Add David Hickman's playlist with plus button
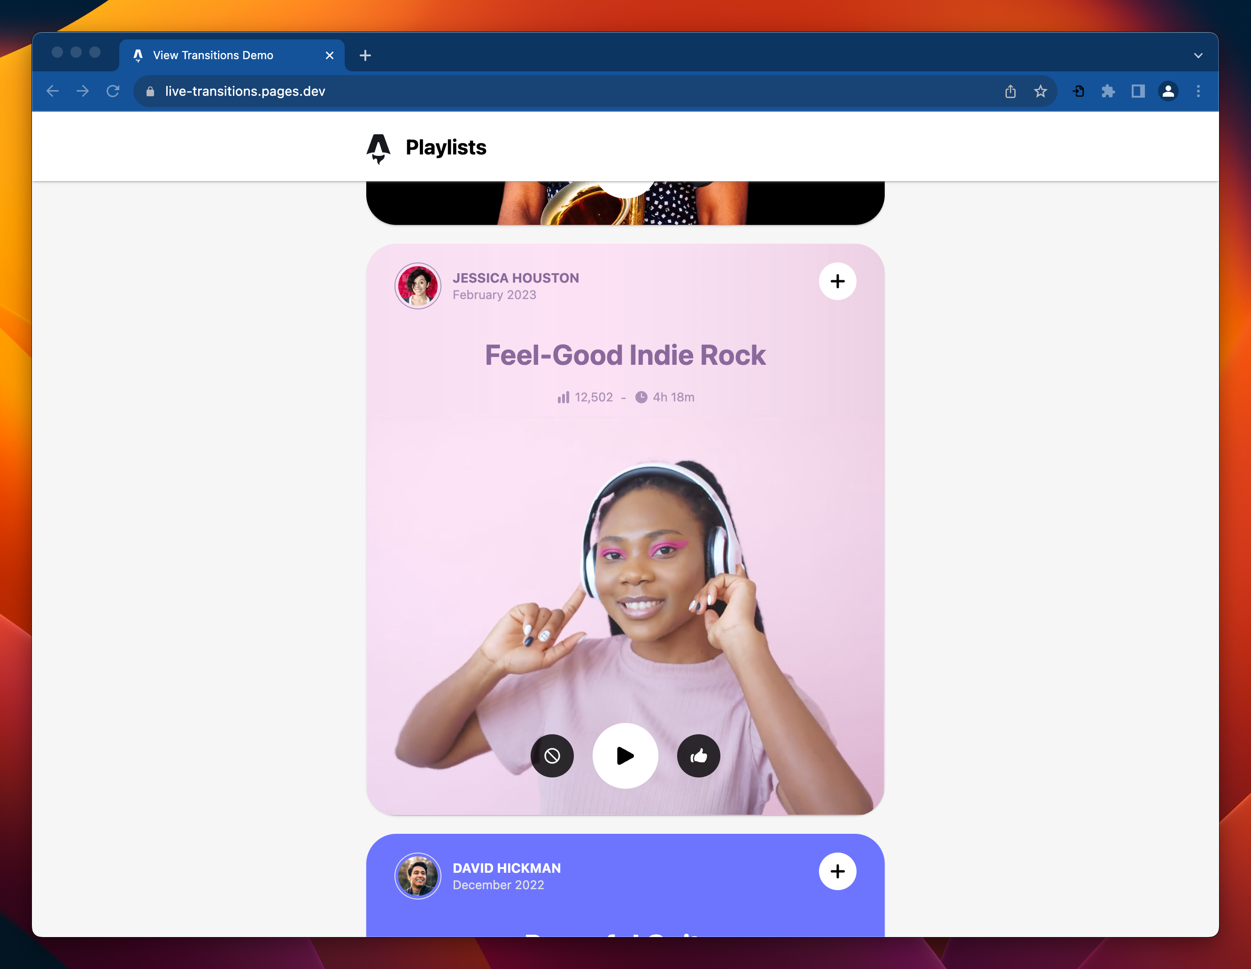The image size is (1251, 969). pyautogui.click(x=837, y=871)
